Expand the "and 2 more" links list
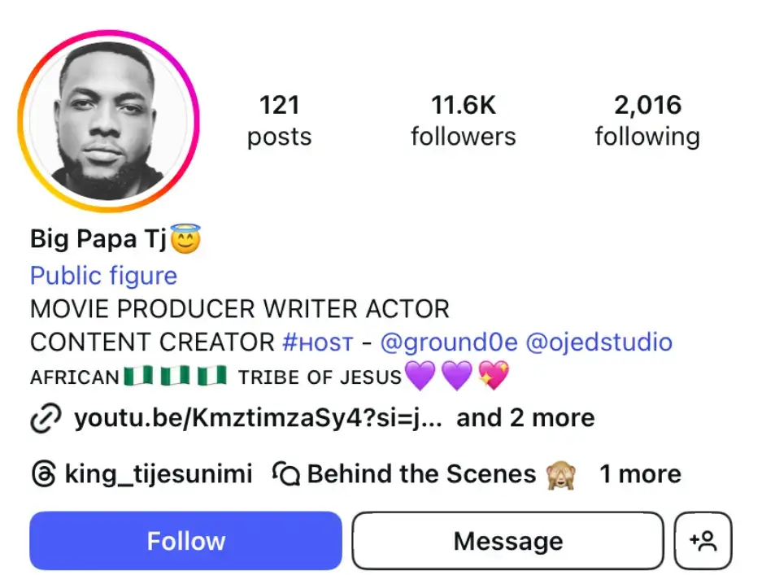 [525, 418]
